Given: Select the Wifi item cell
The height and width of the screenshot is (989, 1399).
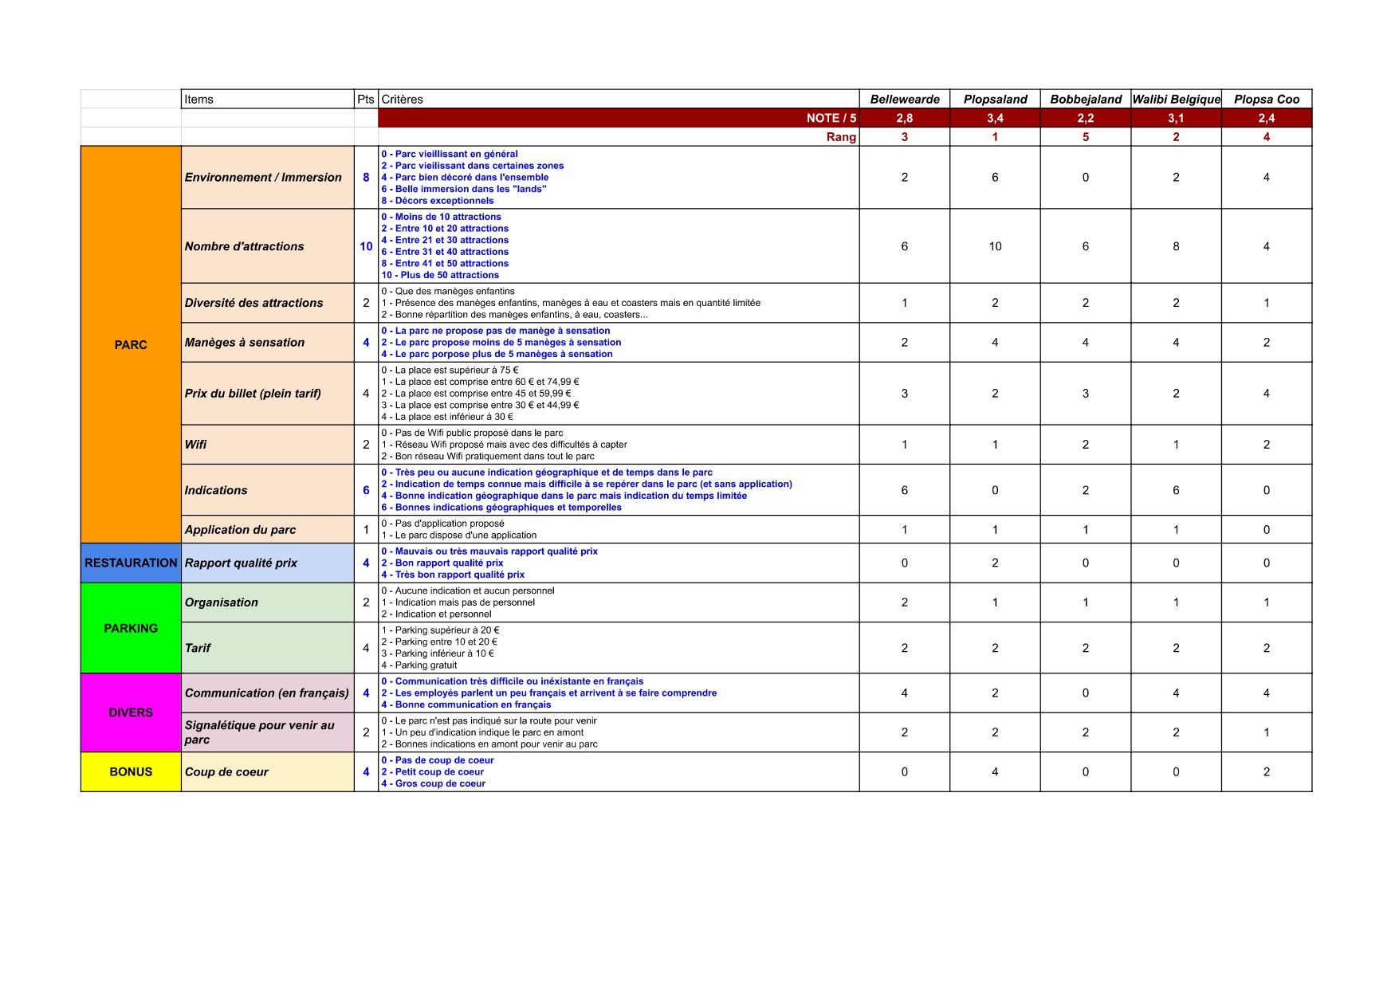Looking at the screenshot, I should (267, 445).
